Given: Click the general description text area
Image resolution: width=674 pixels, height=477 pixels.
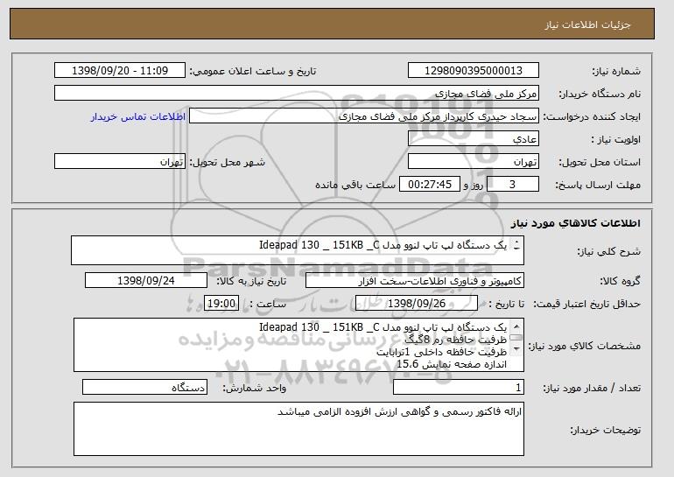Looking at the screenshot, I should coord(298,250).
